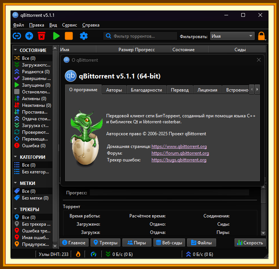279x269 pixels.
Task: Start torrents with the green play icon
Action: click(x=56, y=36)
